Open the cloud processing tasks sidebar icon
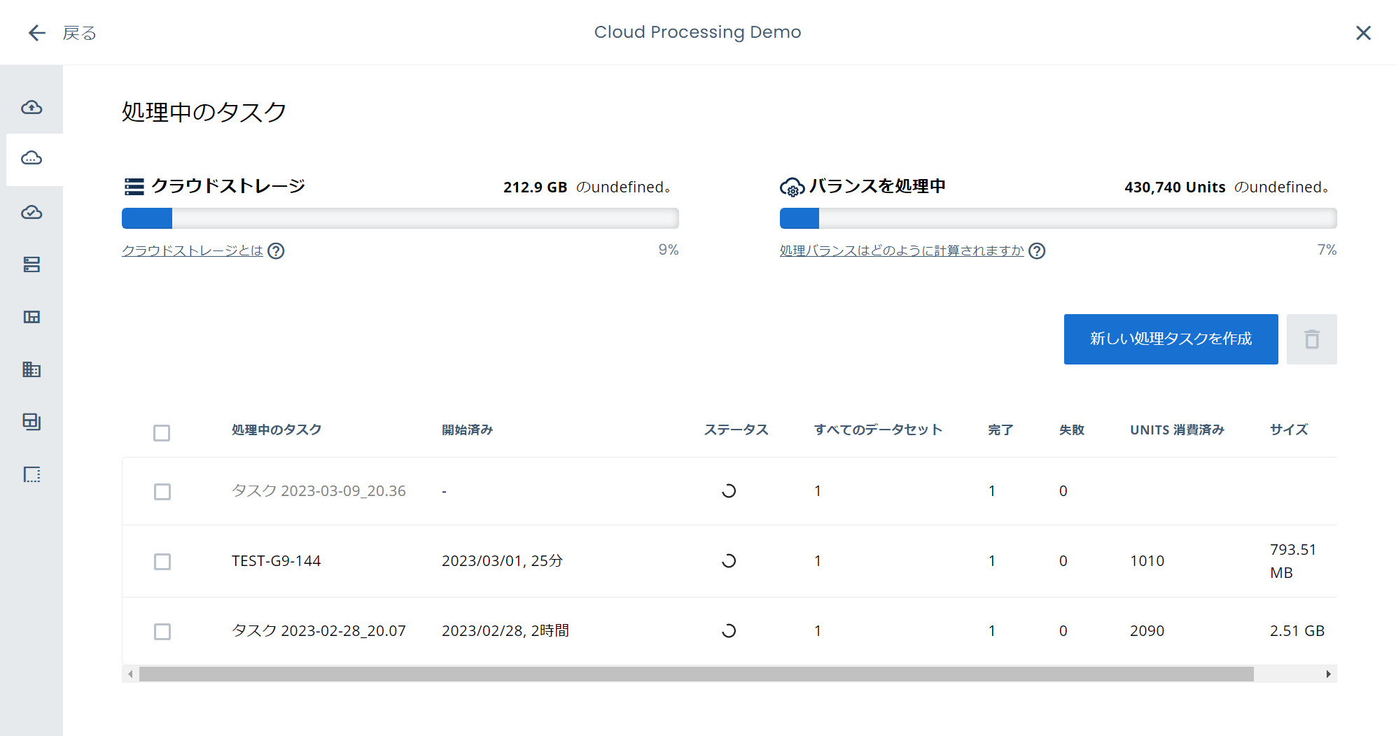The height and width of the screenshot is (736, 1396). coord(32,159)
